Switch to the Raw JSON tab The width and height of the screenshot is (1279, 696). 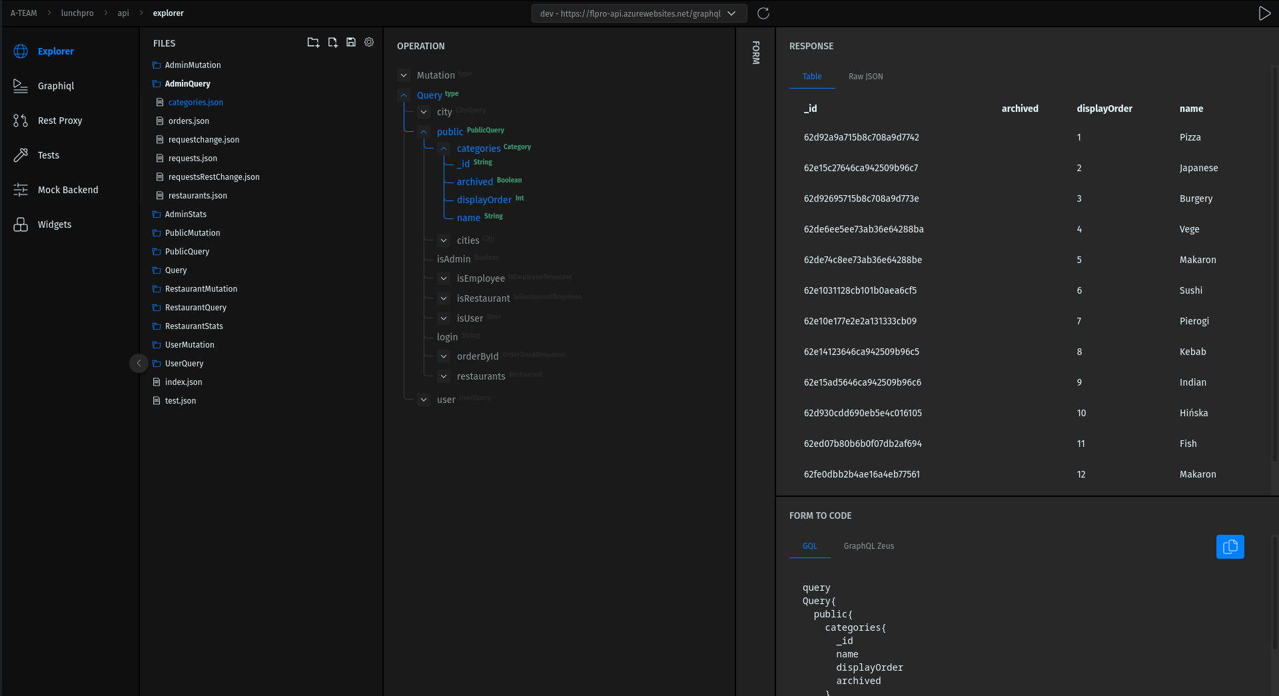pos(865,77)
